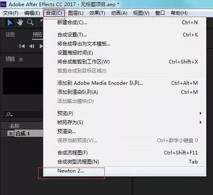Choose 合成流程图(F) entry
This screenshot has width=213, height=195.
[125, 152]
